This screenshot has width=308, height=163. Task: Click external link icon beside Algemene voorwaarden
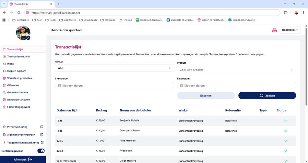(41, 135)
